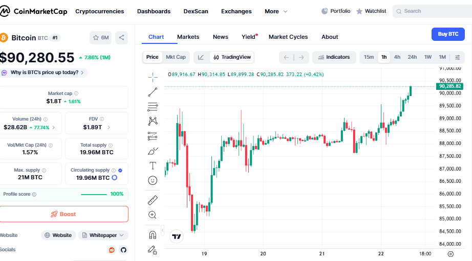Switch to the Markets tab
The width and height of the screenshot is (472, 261).
pos(188,37)
